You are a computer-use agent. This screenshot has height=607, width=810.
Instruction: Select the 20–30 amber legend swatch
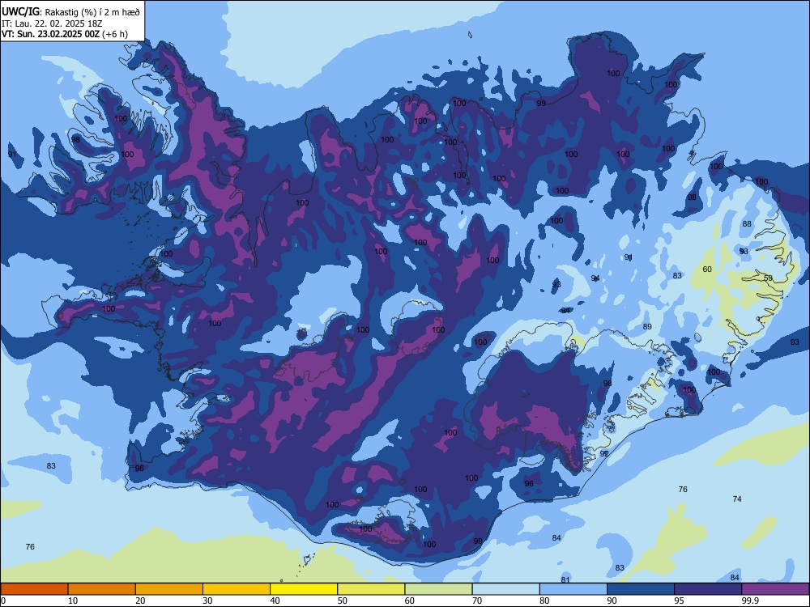click(169, 589)
